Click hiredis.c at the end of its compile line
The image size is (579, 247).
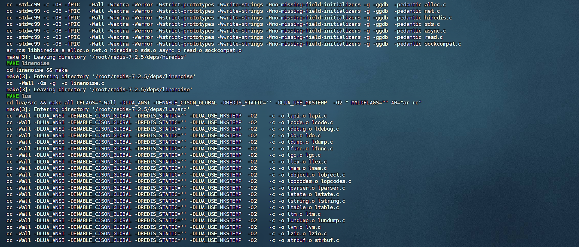pos(438,18)
